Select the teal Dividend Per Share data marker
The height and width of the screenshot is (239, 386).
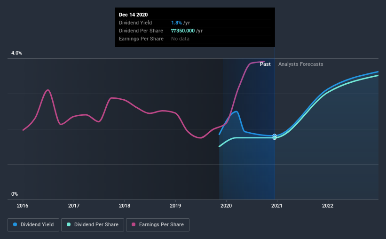(275, 138)
